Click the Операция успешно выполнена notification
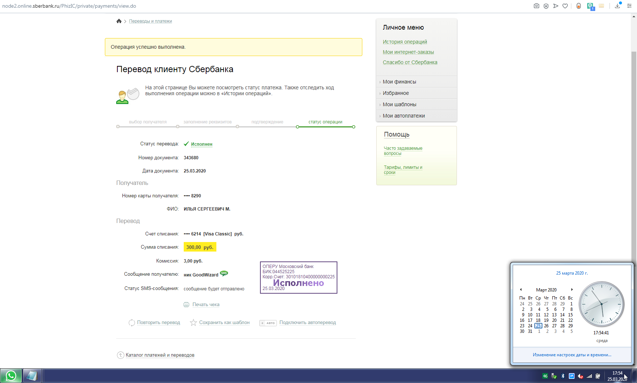This screenshot has height=383, width=637. (x=234, y=47)
